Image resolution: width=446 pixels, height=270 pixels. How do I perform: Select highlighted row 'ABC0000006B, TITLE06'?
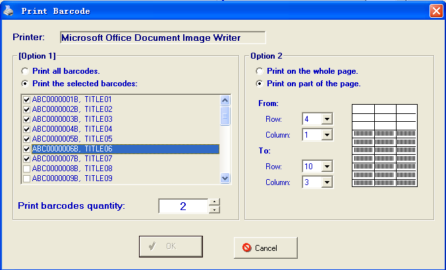pos(125,149)
